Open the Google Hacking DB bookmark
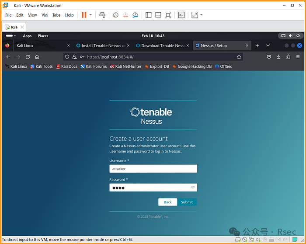Viewport: 306px width, 244px height. click(x=192, y=66)
